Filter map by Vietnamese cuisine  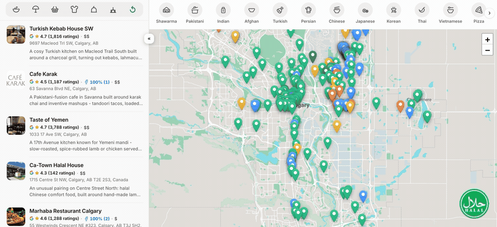451,13
